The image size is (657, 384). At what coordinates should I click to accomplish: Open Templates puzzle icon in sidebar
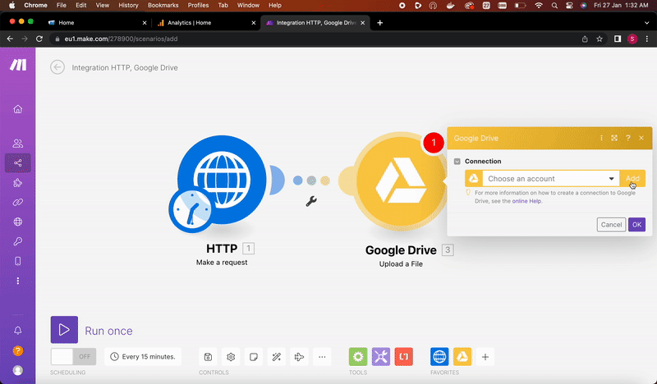click(x=17, y=183)
